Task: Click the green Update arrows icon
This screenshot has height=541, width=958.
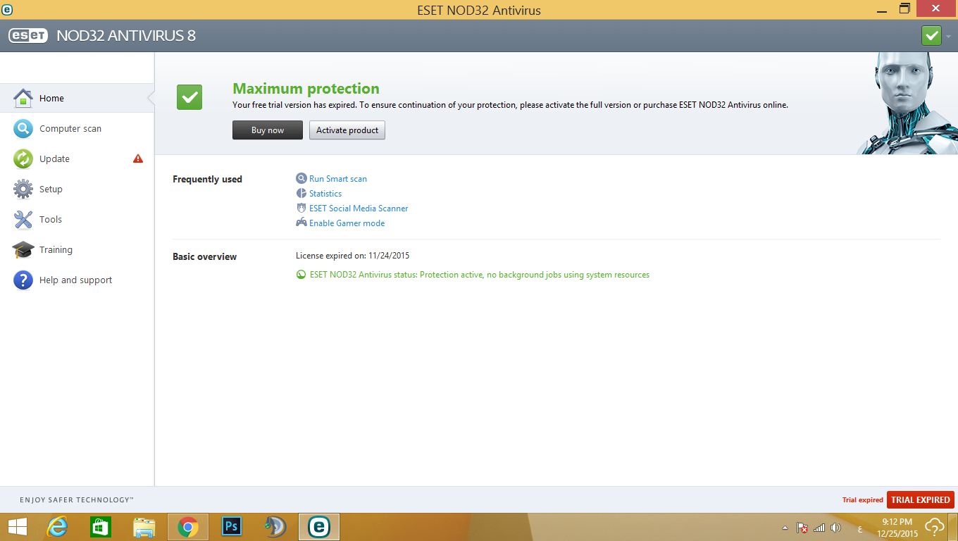Action: click(x=23, y=159)
